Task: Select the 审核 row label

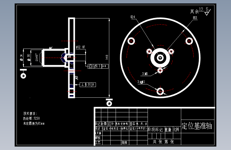Action: tap(98, 138)
